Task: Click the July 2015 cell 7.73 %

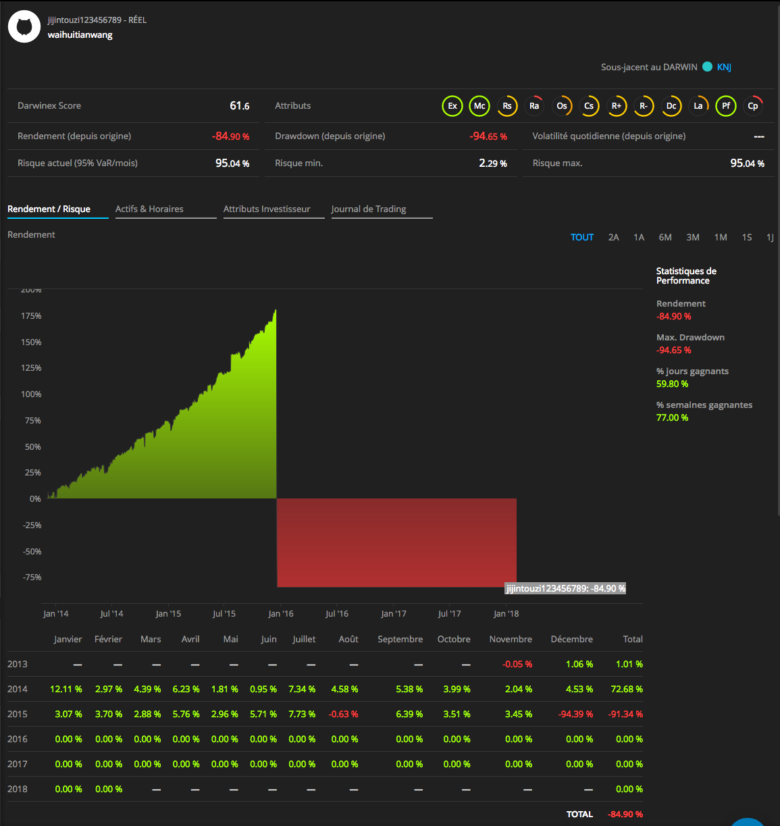Action: (x=302, y=715)
